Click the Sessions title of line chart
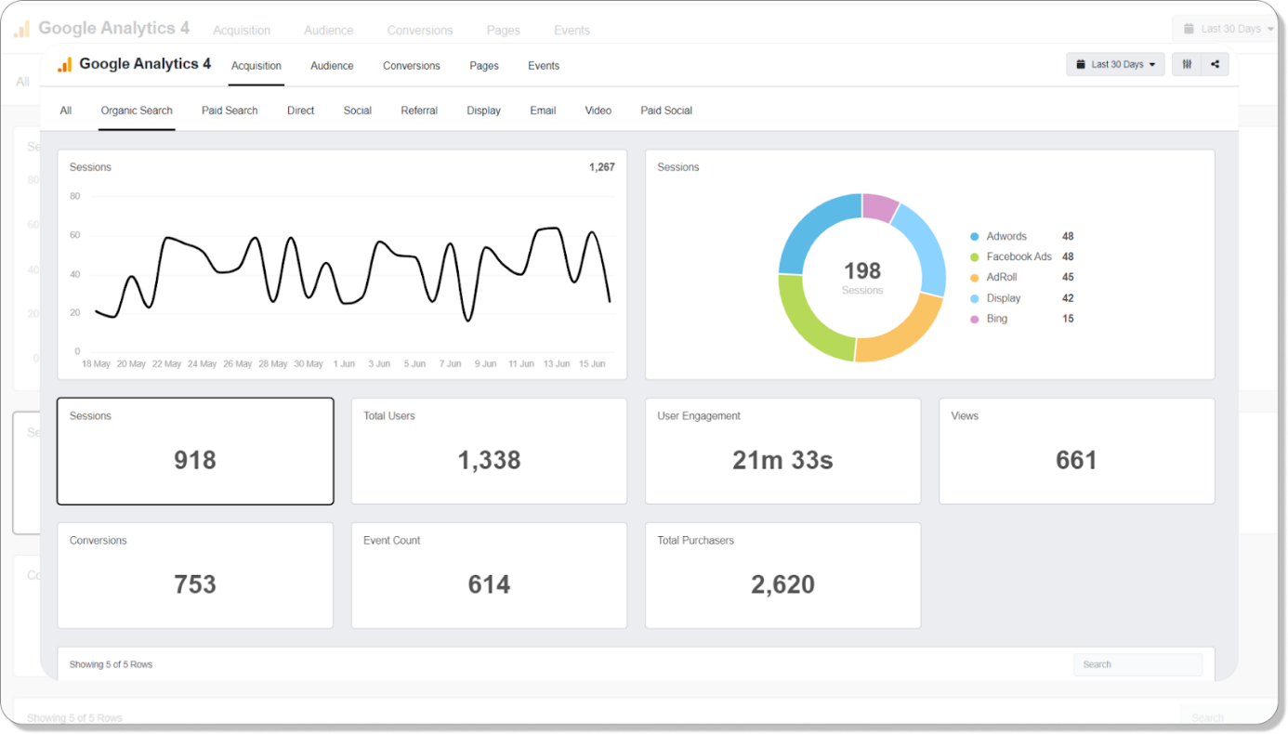Screen dimensions: 1288x734 pos(90,167)
